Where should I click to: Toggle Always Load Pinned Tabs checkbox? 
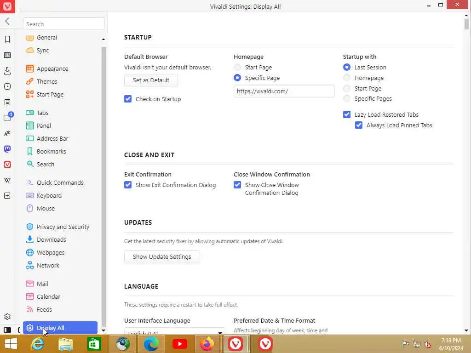click(359, 125)
